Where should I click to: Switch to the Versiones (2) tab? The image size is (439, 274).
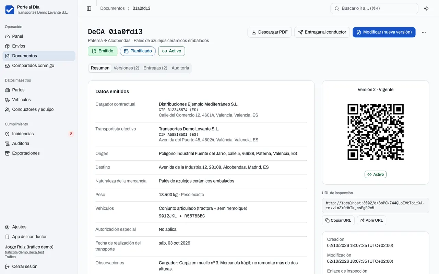point(127,68)
